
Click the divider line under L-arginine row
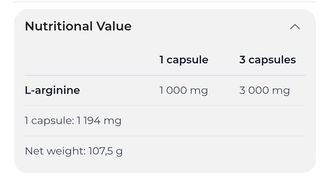click(165, 105)
